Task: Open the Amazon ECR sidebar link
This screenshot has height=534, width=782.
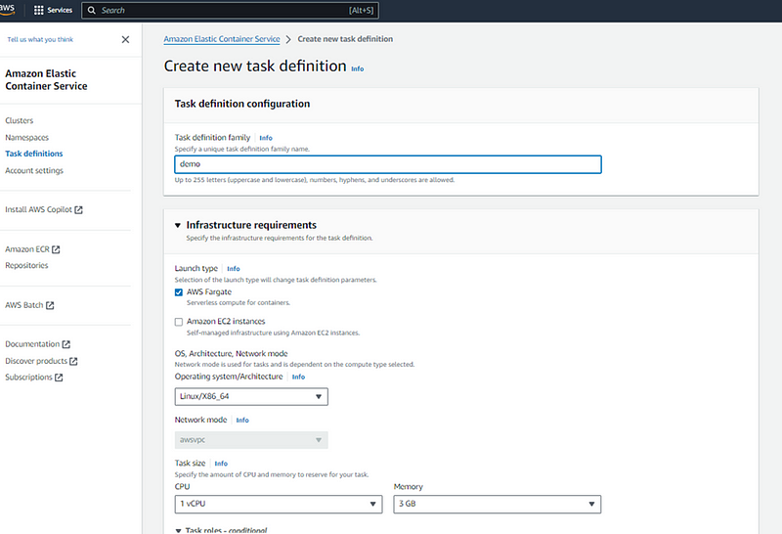Action: (x=27, y=249)
